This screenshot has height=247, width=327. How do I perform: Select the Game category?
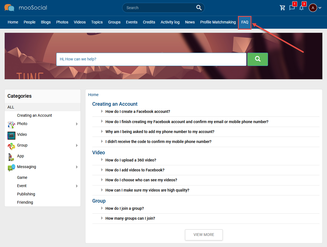[x=22, y=177]
